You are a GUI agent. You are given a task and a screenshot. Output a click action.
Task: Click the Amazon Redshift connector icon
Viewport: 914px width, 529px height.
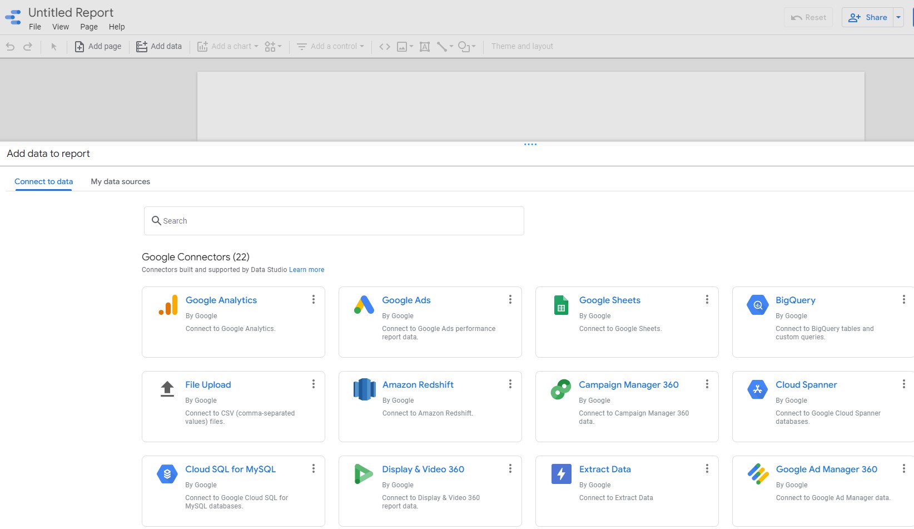click(365, 389)
